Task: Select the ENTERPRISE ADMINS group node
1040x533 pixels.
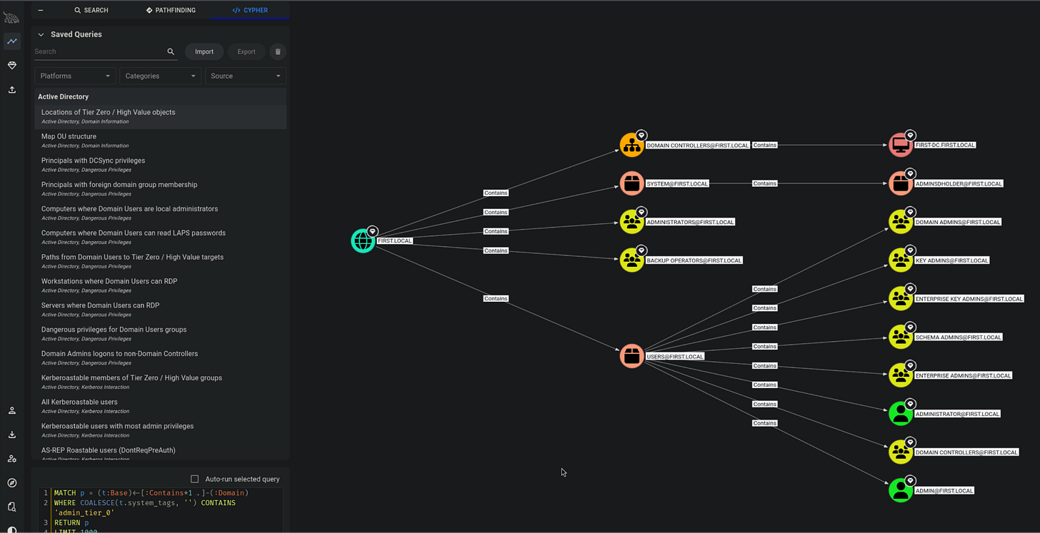Action: 900,375
